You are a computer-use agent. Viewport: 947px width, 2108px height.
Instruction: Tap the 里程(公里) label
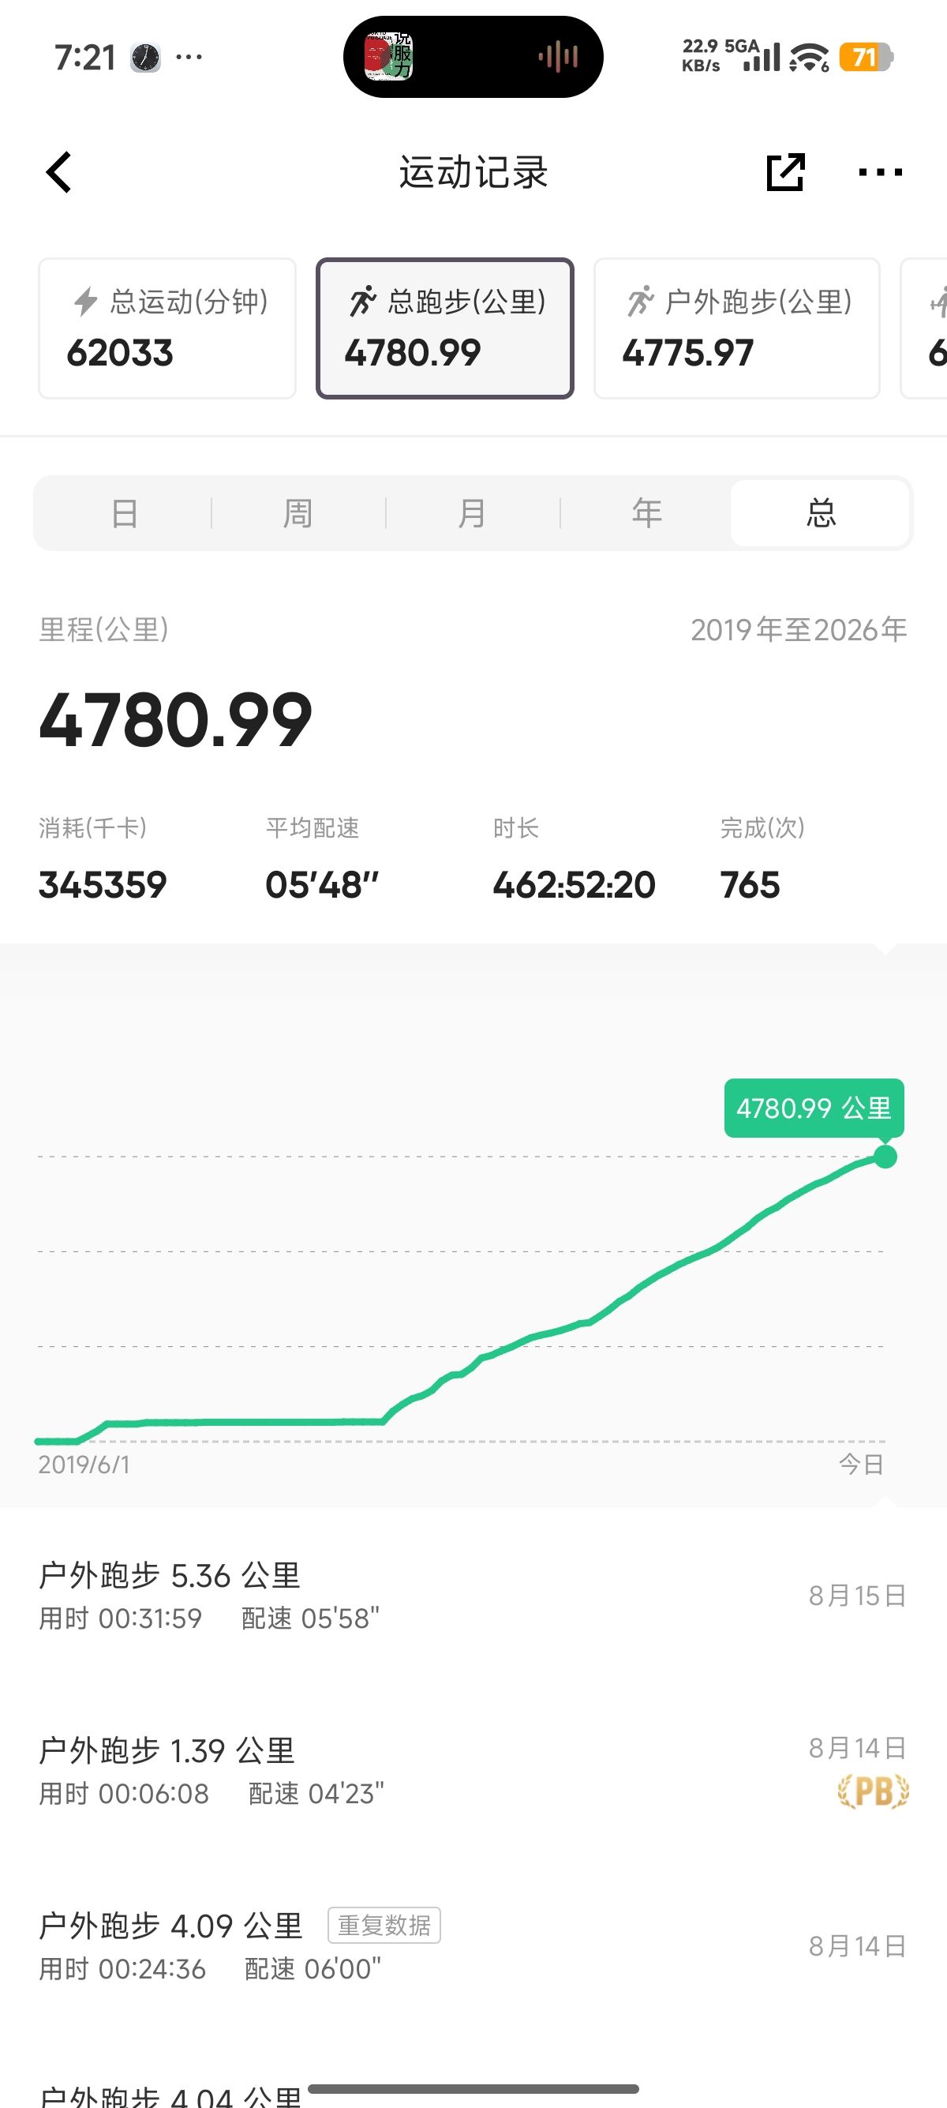[x=104, y=629]
